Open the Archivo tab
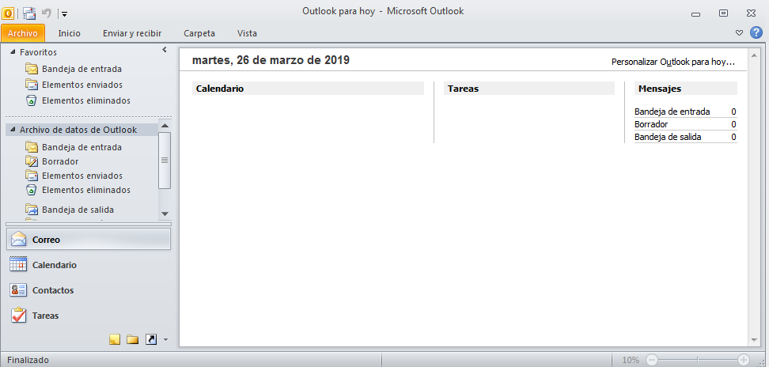Screen dimensions: 769x367 click(23, 33)
